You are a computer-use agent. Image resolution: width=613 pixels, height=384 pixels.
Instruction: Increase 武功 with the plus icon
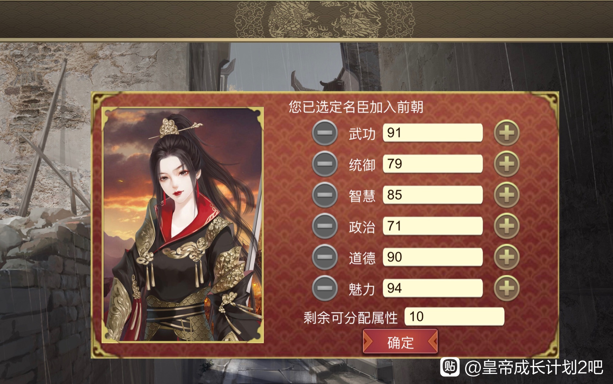[507, 133]
